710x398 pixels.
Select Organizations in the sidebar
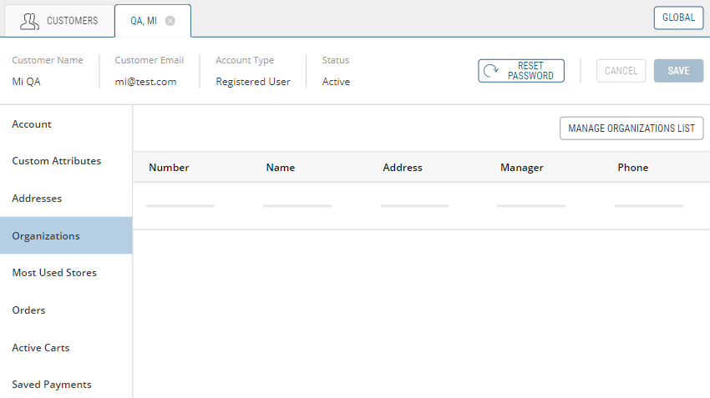(x=46, y=236)
